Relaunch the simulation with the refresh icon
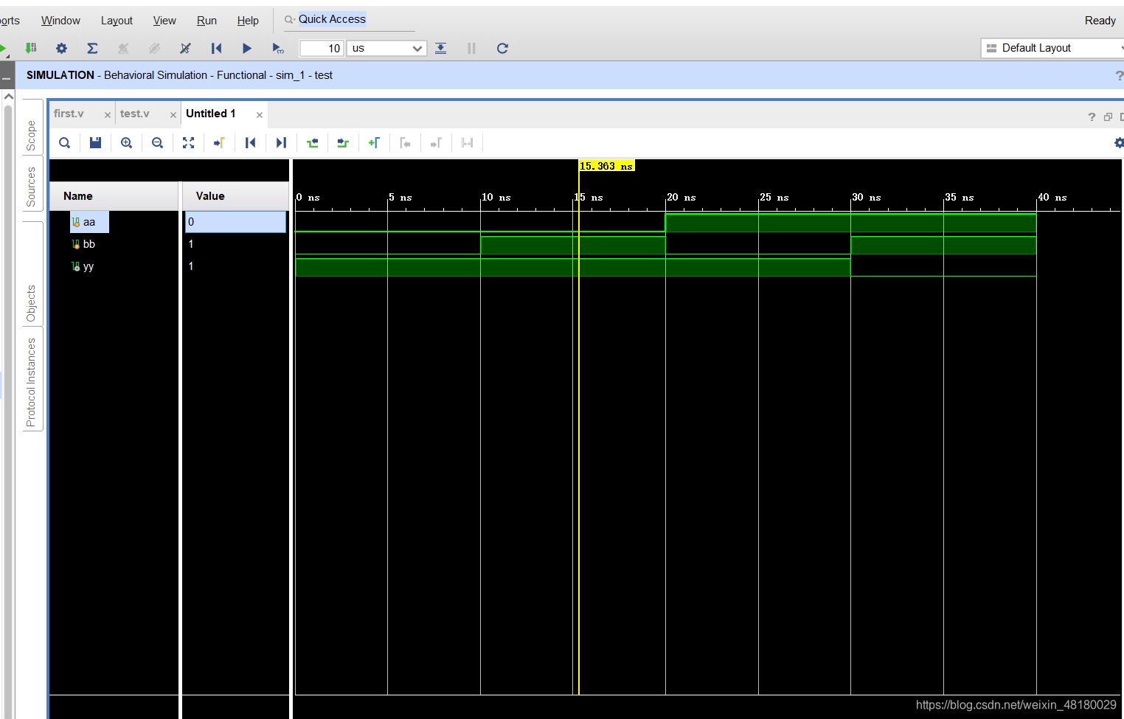The image size is (1124, 719). point(502,48)
